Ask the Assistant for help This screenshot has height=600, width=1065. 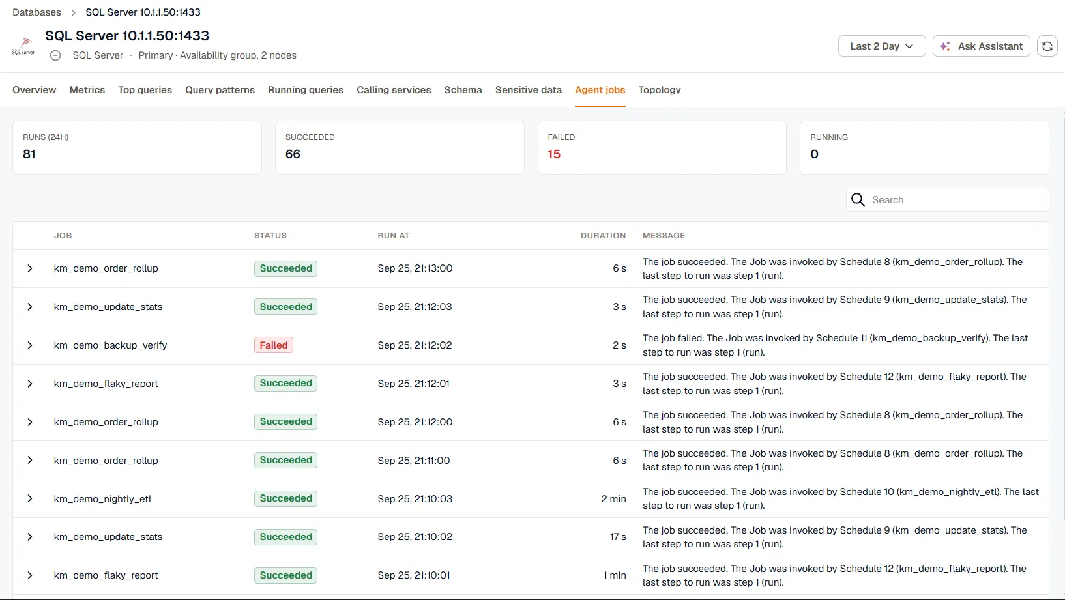tap(982, 46)
